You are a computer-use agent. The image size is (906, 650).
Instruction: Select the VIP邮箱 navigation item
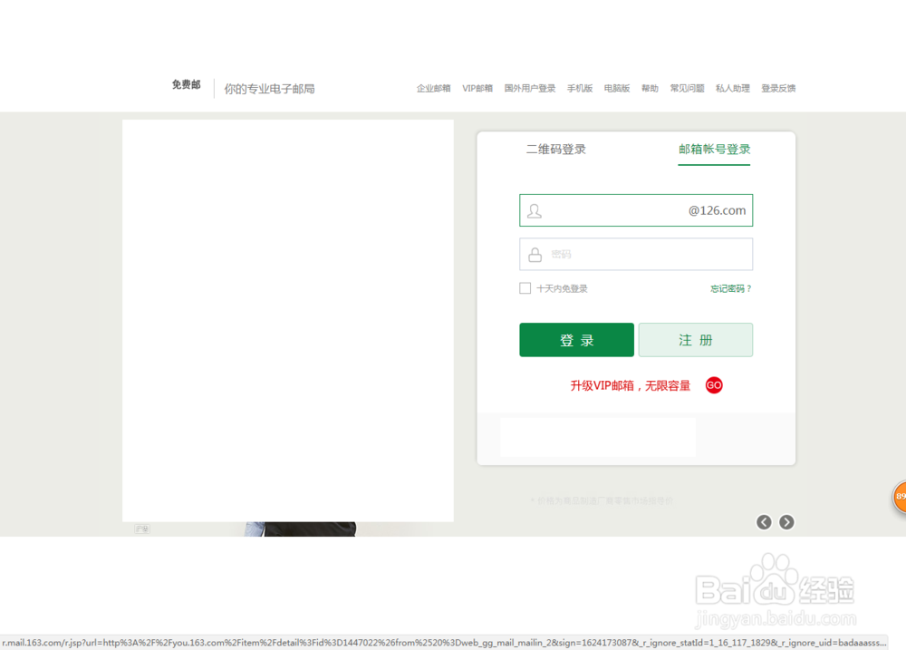(x=477, y=88)
